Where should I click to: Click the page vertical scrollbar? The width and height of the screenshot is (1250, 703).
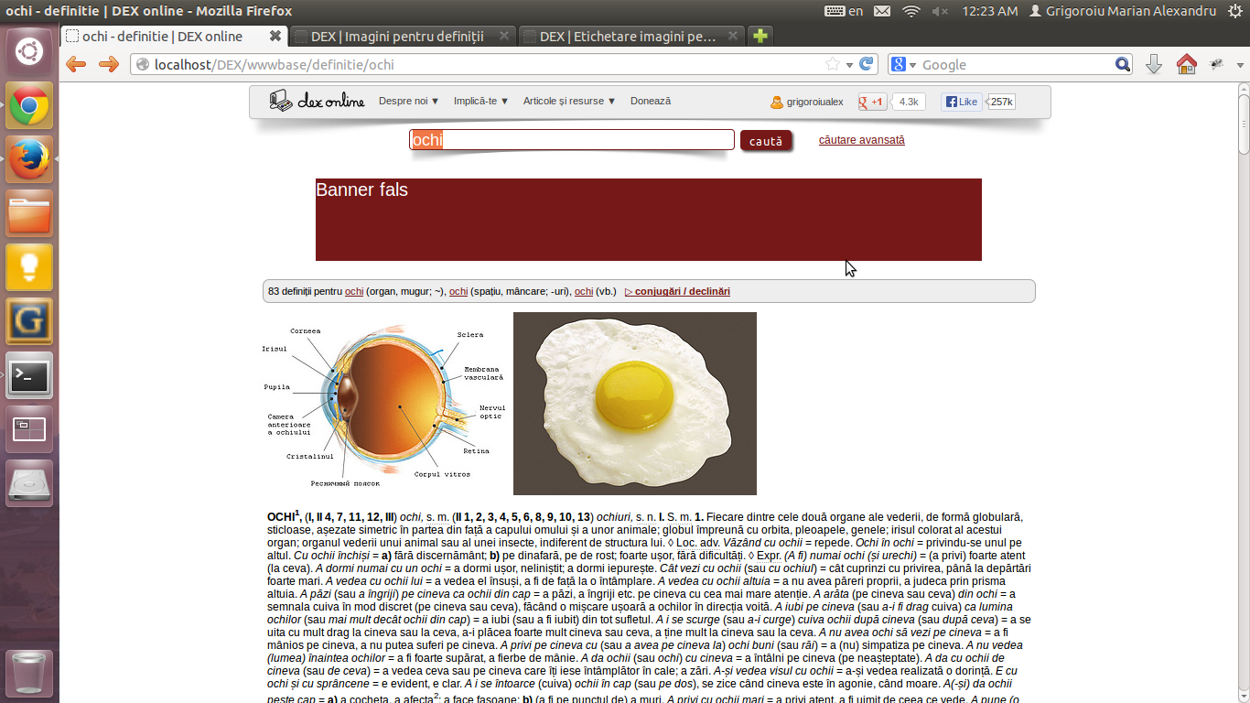1243,394
